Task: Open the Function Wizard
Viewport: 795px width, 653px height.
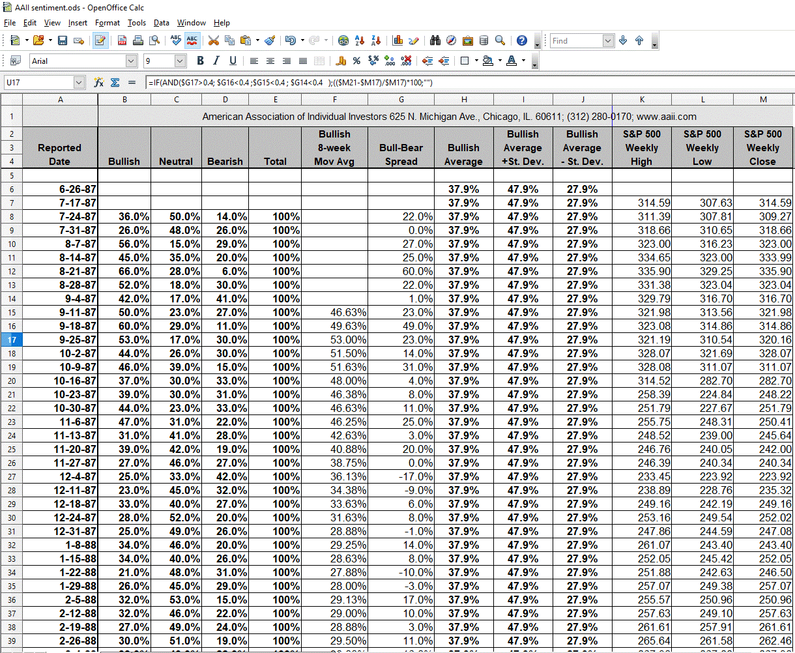Action: 98,83
